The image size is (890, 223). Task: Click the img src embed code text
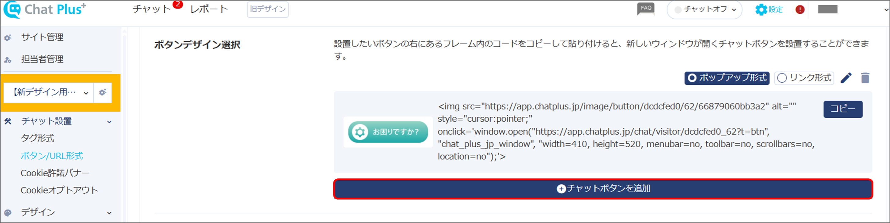point(626,132)
